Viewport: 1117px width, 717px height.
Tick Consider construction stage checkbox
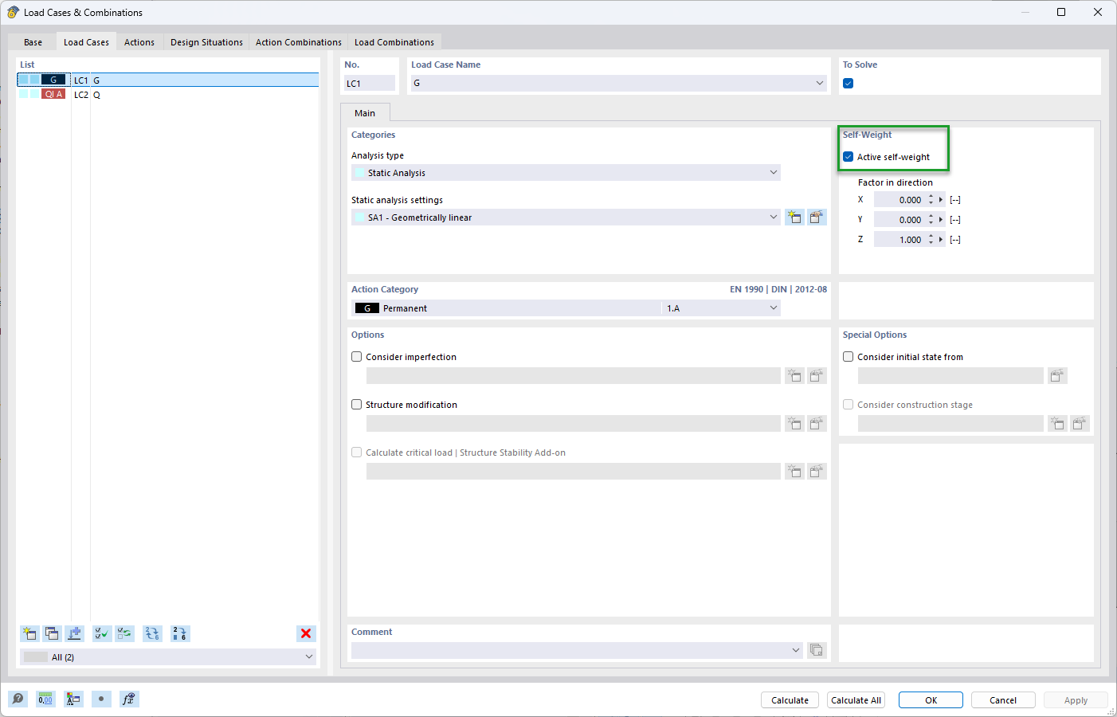click(x=849, y=405)
